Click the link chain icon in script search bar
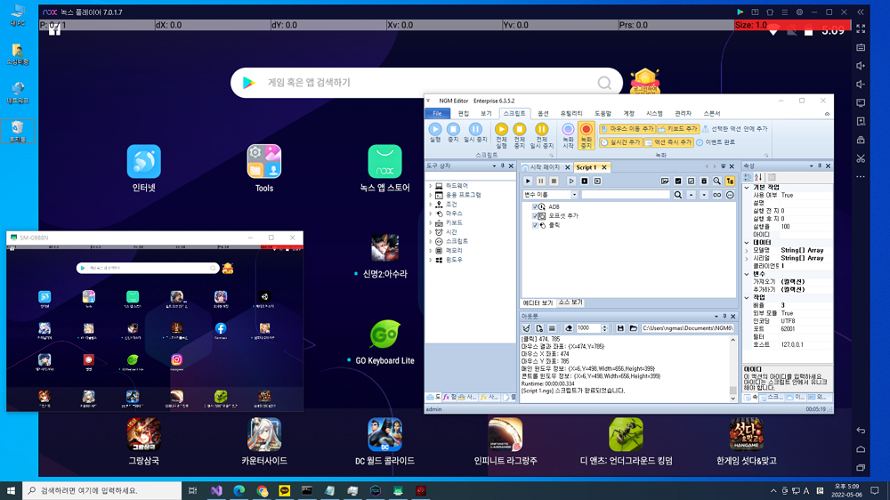 point(716,195)
